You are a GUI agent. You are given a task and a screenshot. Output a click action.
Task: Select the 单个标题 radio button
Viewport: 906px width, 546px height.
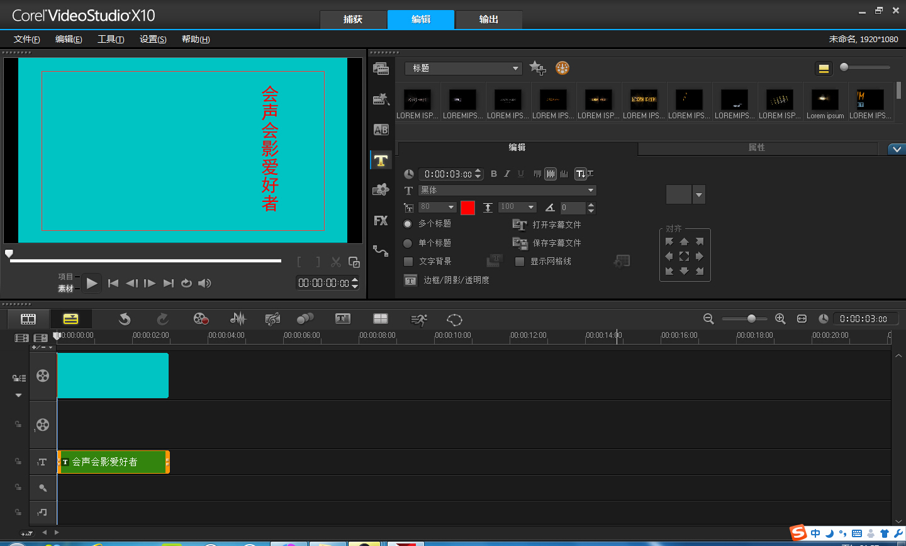tap(408, 243)
